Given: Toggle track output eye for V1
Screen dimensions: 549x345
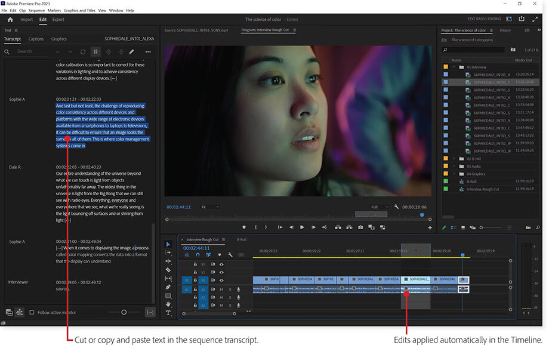Looking at the screenshot, I should pyautogui.click(x=221, y=280).
